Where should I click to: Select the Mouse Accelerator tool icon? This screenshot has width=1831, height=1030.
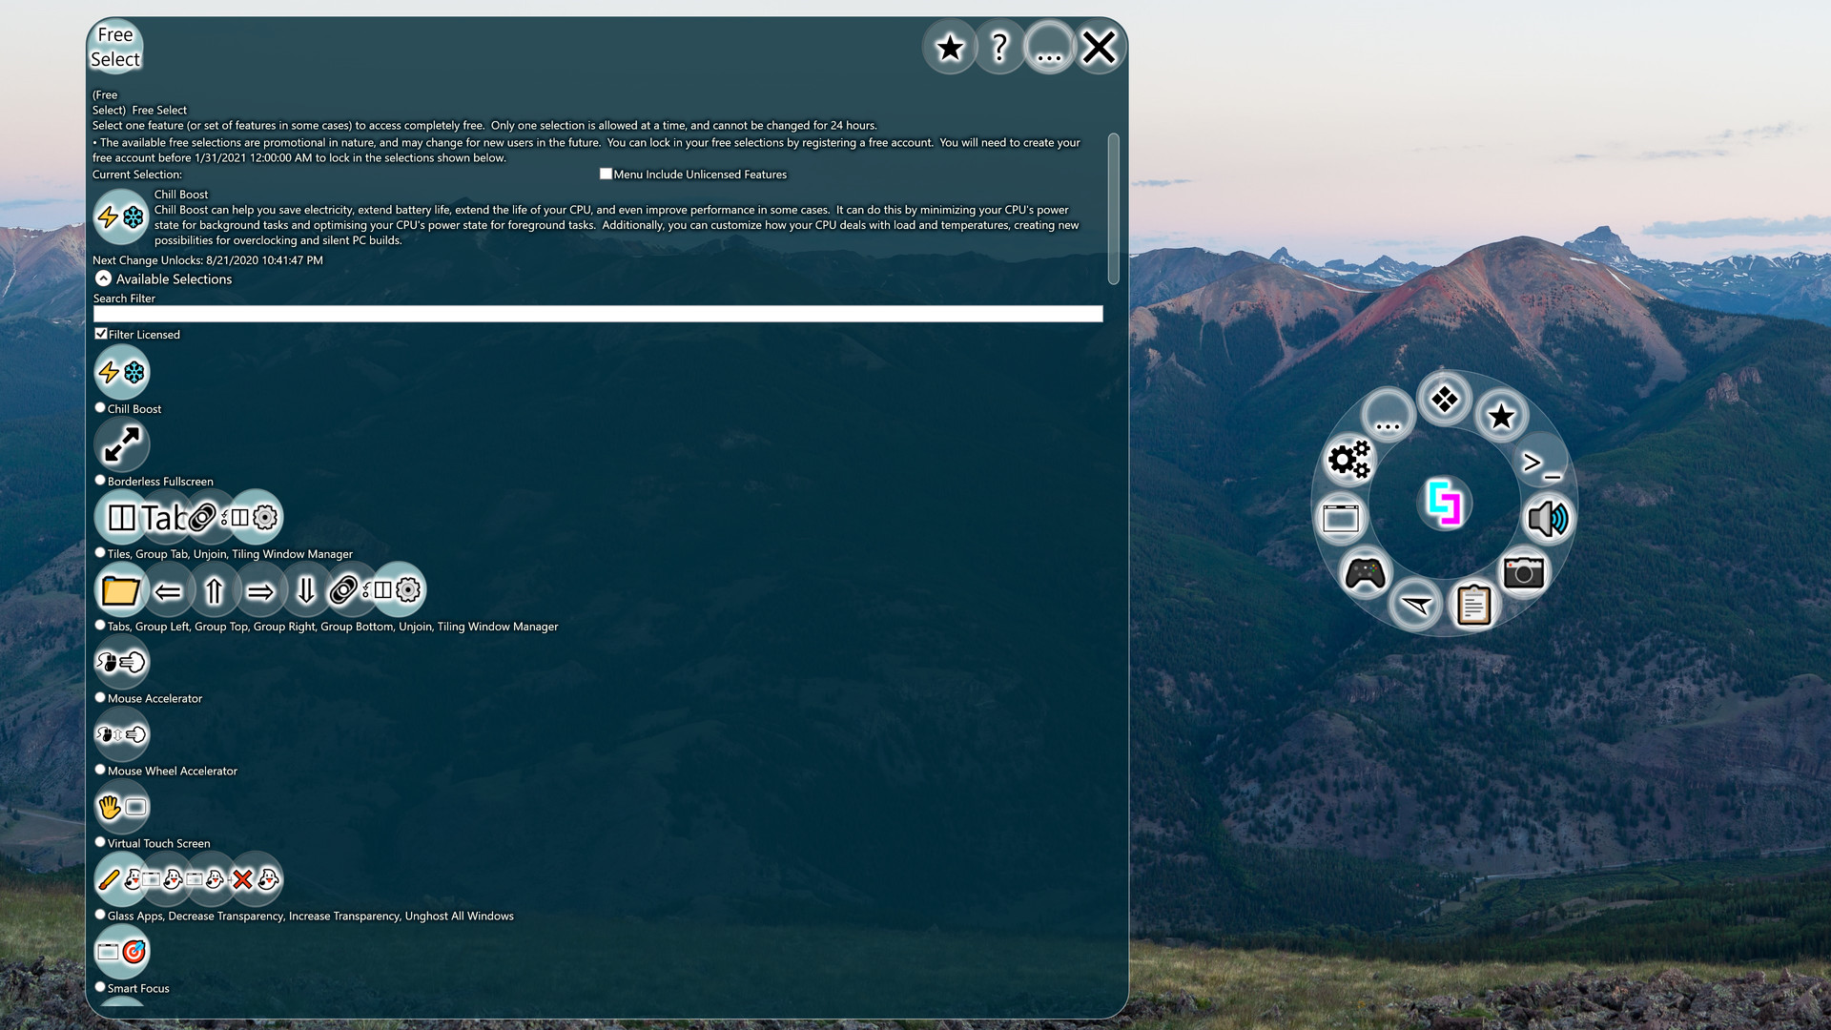point(121,662)
